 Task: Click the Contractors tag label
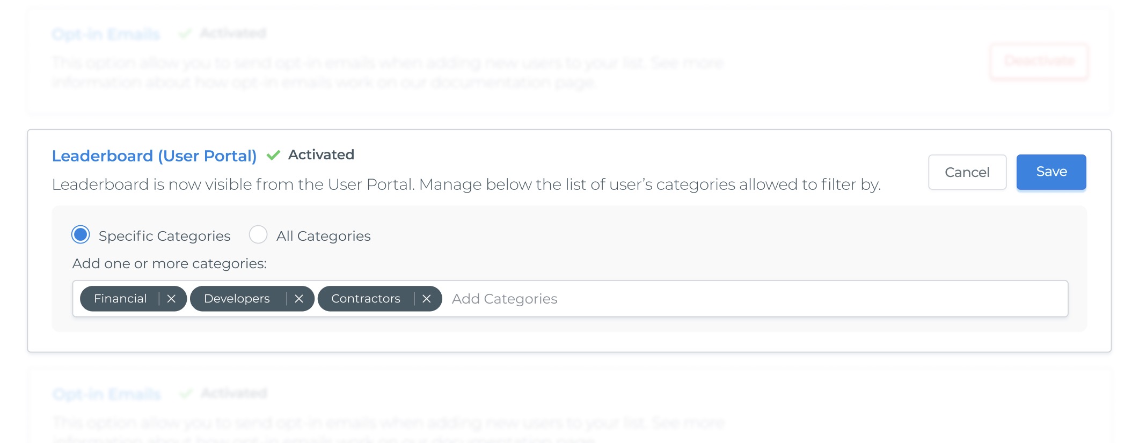click(366, 299)
